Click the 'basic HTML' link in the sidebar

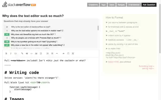click(x=114, y=62)
